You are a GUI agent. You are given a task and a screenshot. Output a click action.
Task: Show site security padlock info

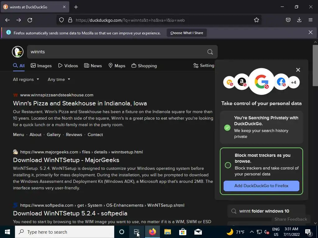pyautogui.click(x=70, y=20)
